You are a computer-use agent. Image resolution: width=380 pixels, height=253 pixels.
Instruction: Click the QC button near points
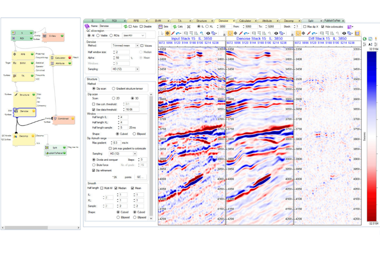click(x=140, y=177)
